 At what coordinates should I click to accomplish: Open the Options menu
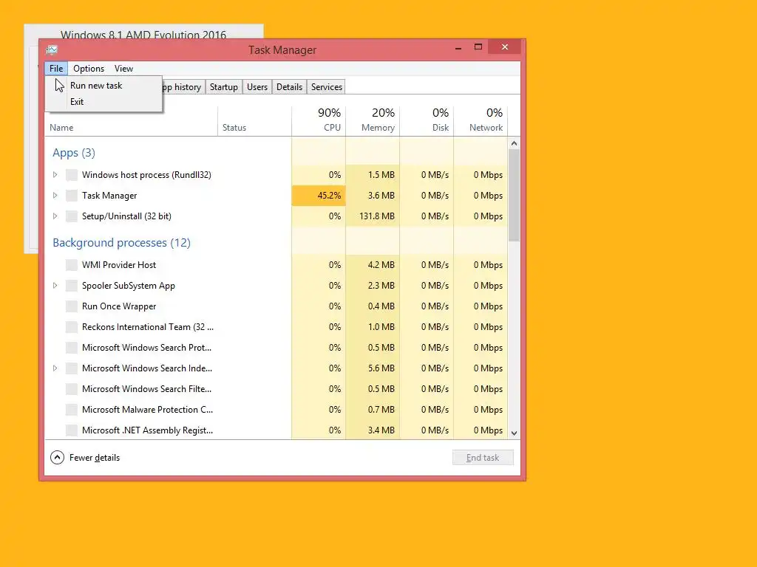89,69
